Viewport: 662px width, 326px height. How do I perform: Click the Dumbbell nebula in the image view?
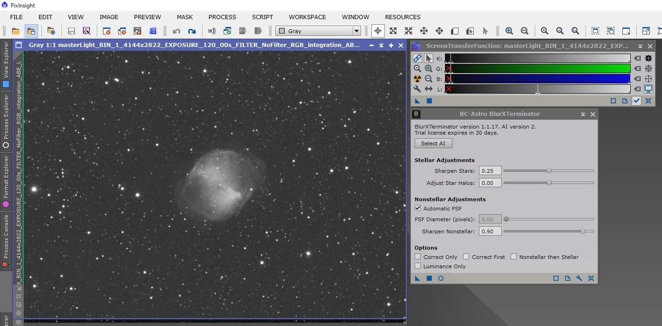(x=221, y=185)
